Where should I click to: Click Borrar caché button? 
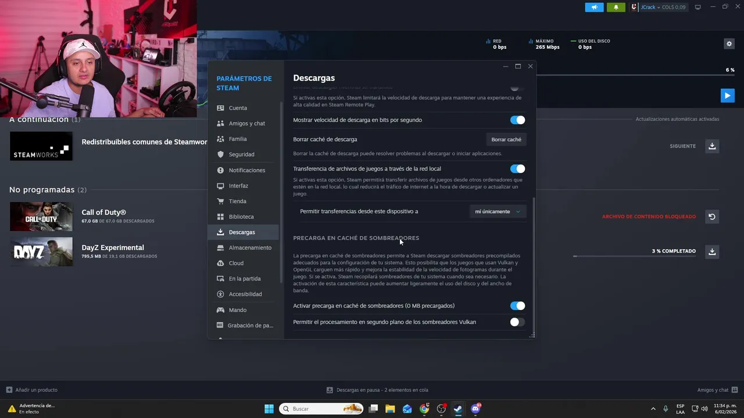(506, 139)
